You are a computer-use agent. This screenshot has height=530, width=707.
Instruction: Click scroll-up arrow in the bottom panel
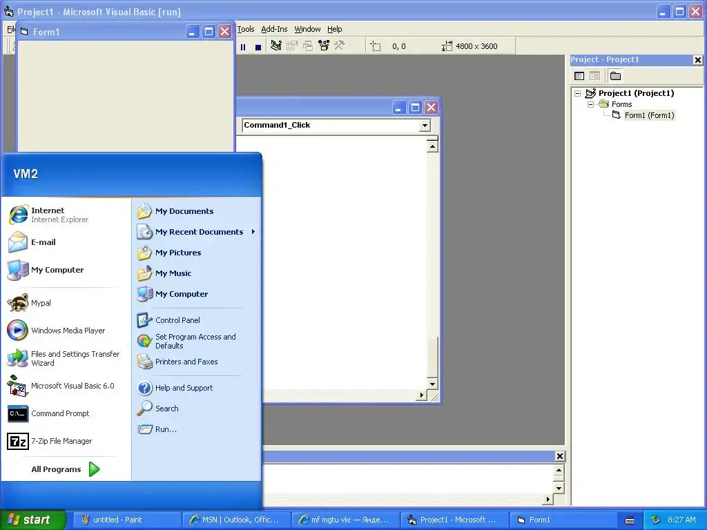pos(559,471)
